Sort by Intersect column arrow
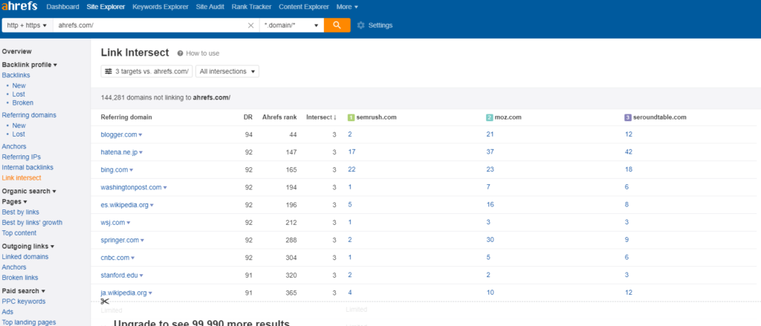 point(335,117)
